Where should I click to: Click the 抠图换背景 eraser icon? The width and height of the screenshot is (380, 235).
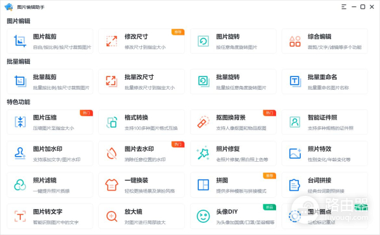click(x=203, y=122)
